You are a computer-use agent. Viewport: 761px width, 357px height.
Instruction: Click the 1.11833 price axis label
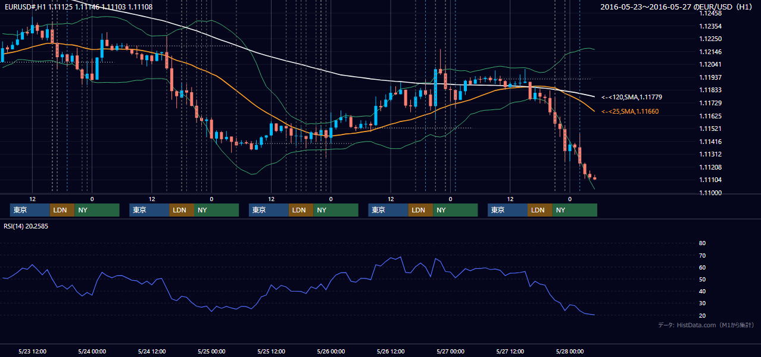point(710,90)
